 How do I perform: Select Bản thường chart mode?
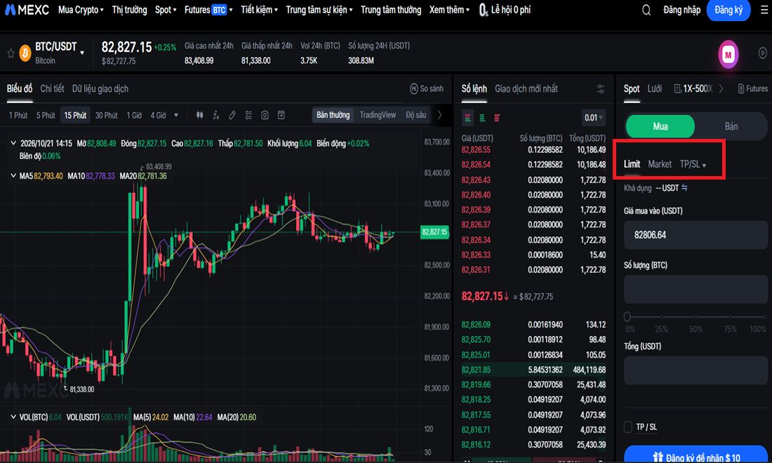pos(333,115)
